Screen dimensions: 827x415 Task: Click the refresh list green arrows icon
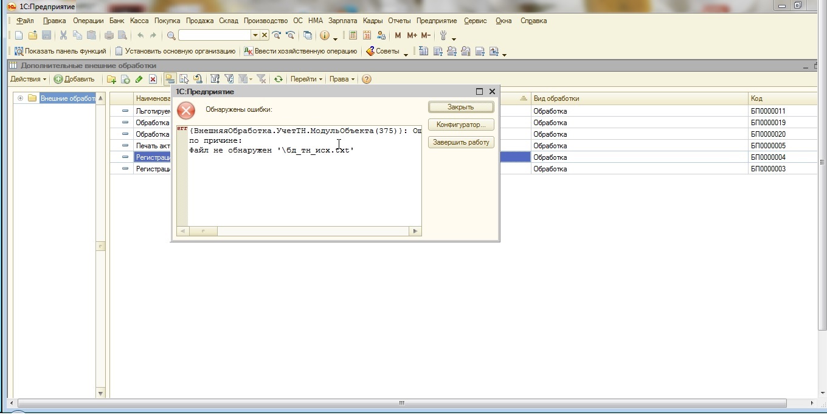(279, 79)
